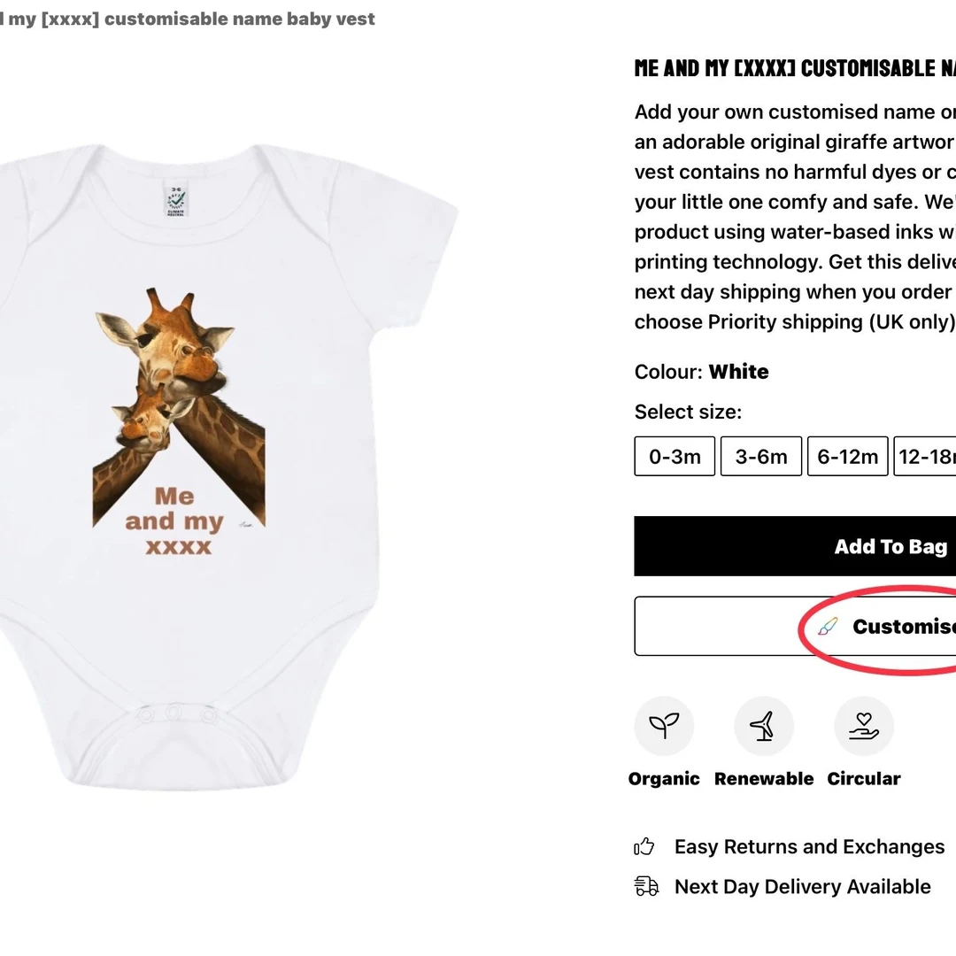Open the Customise design button
Screen dimensions: 956x956
795,626
